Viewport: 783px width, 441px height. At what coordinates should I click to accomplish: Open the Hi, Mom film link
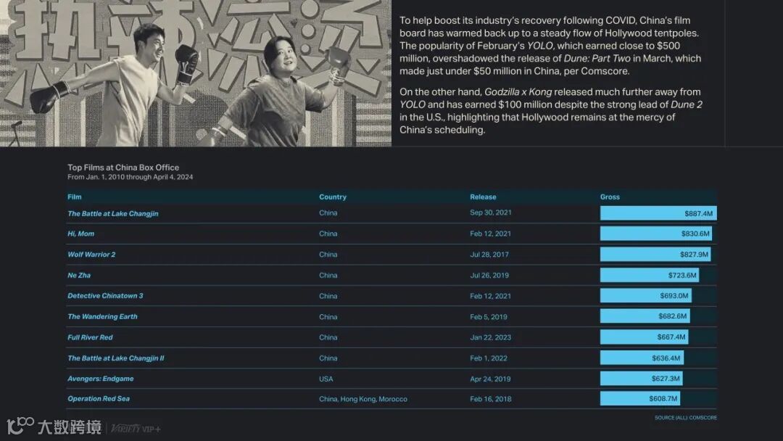click(80, 234)
